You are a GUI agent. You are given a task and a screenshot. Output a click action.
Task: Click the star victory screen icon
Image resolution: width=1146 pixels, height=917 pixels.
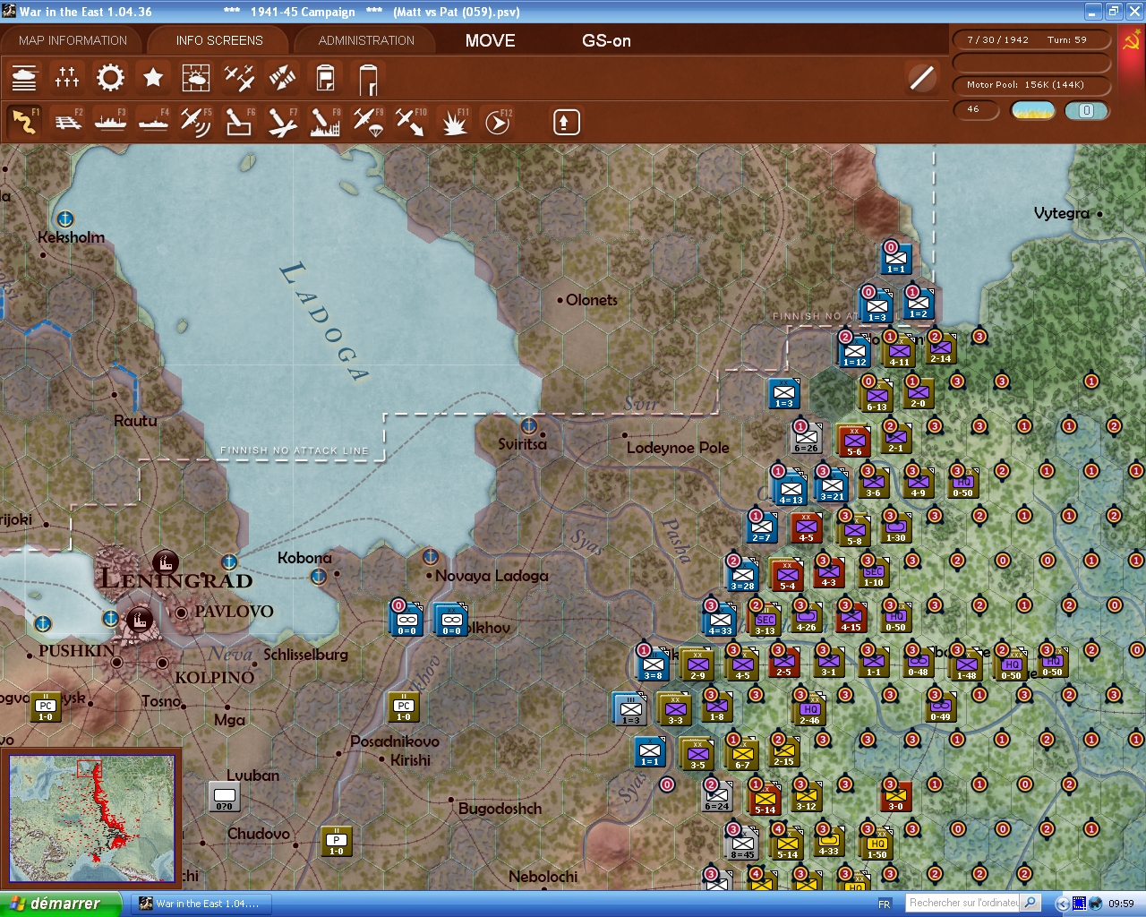click(x=153, y=78)
